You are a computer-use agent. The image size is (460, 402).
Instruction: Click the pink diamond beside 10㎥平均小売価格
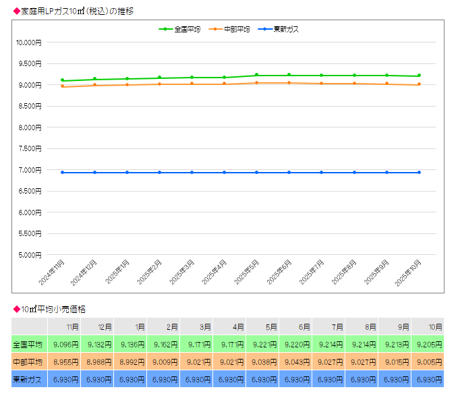[x=17, y=309]
